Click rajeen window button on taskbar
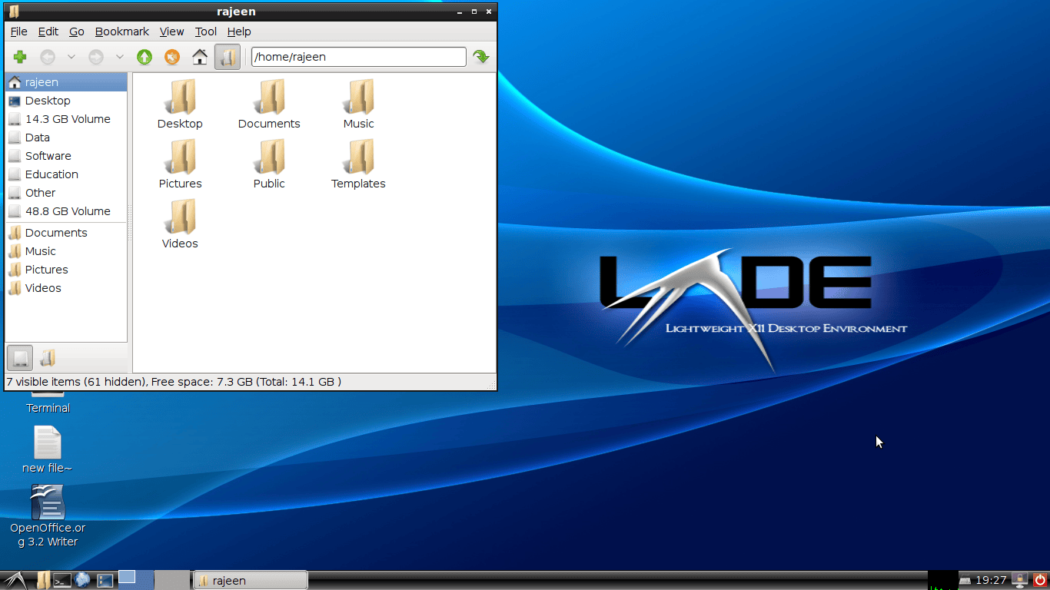The width and height of the screenshot is (1050, 590). click(x=250, y=581)
